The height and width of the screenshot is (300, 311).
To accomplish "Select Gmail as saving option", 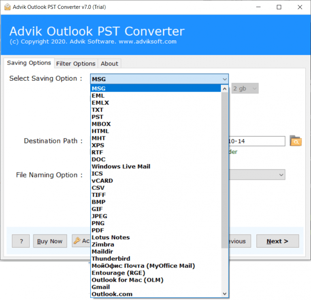I will click(x=156, y=287).
